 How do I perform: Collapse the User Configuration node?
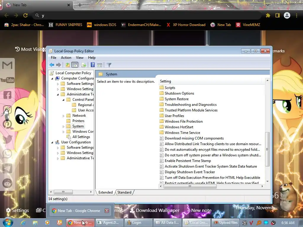coord(52,142)
